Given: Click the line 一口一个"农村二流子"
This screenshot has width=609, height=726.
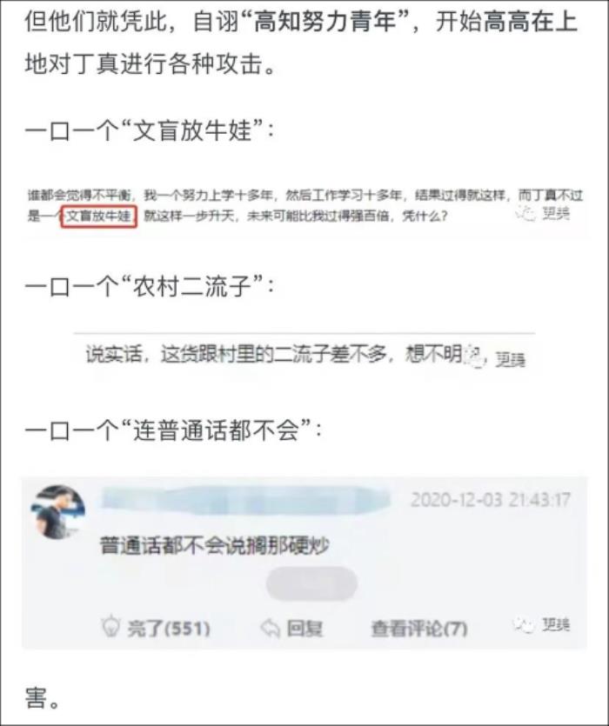Looking at the screenshot, I should 150,287.
